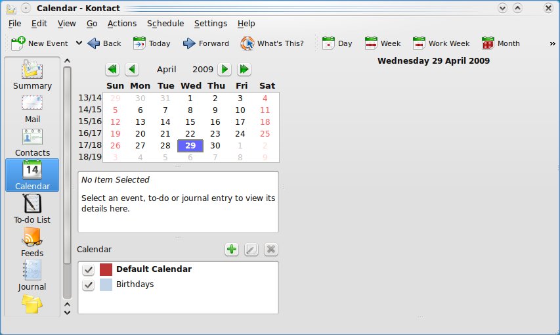The image size is (560, 335).
Task: Uncheck the Default Calendar checkbox
Action: 88,269
